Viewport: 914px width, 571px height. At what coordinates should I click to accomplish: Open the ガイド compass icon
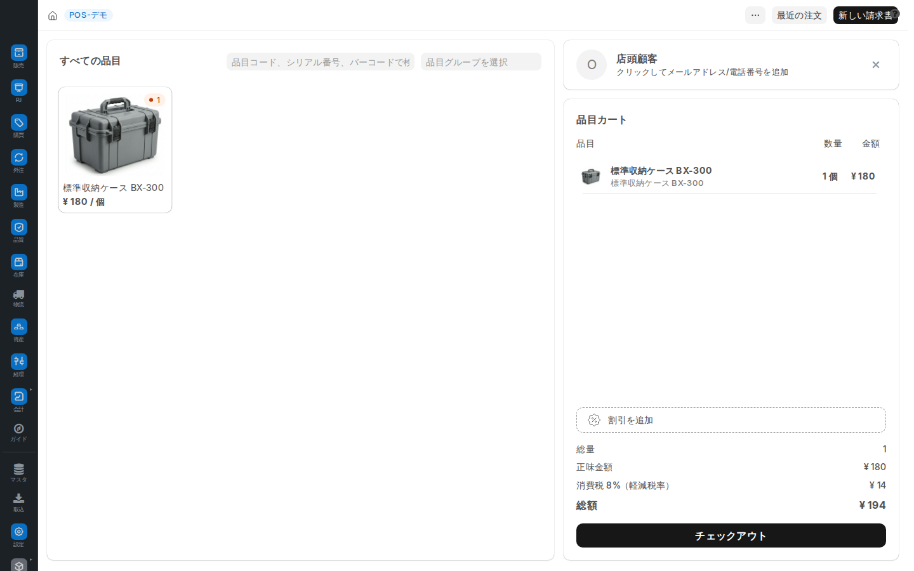19,429
